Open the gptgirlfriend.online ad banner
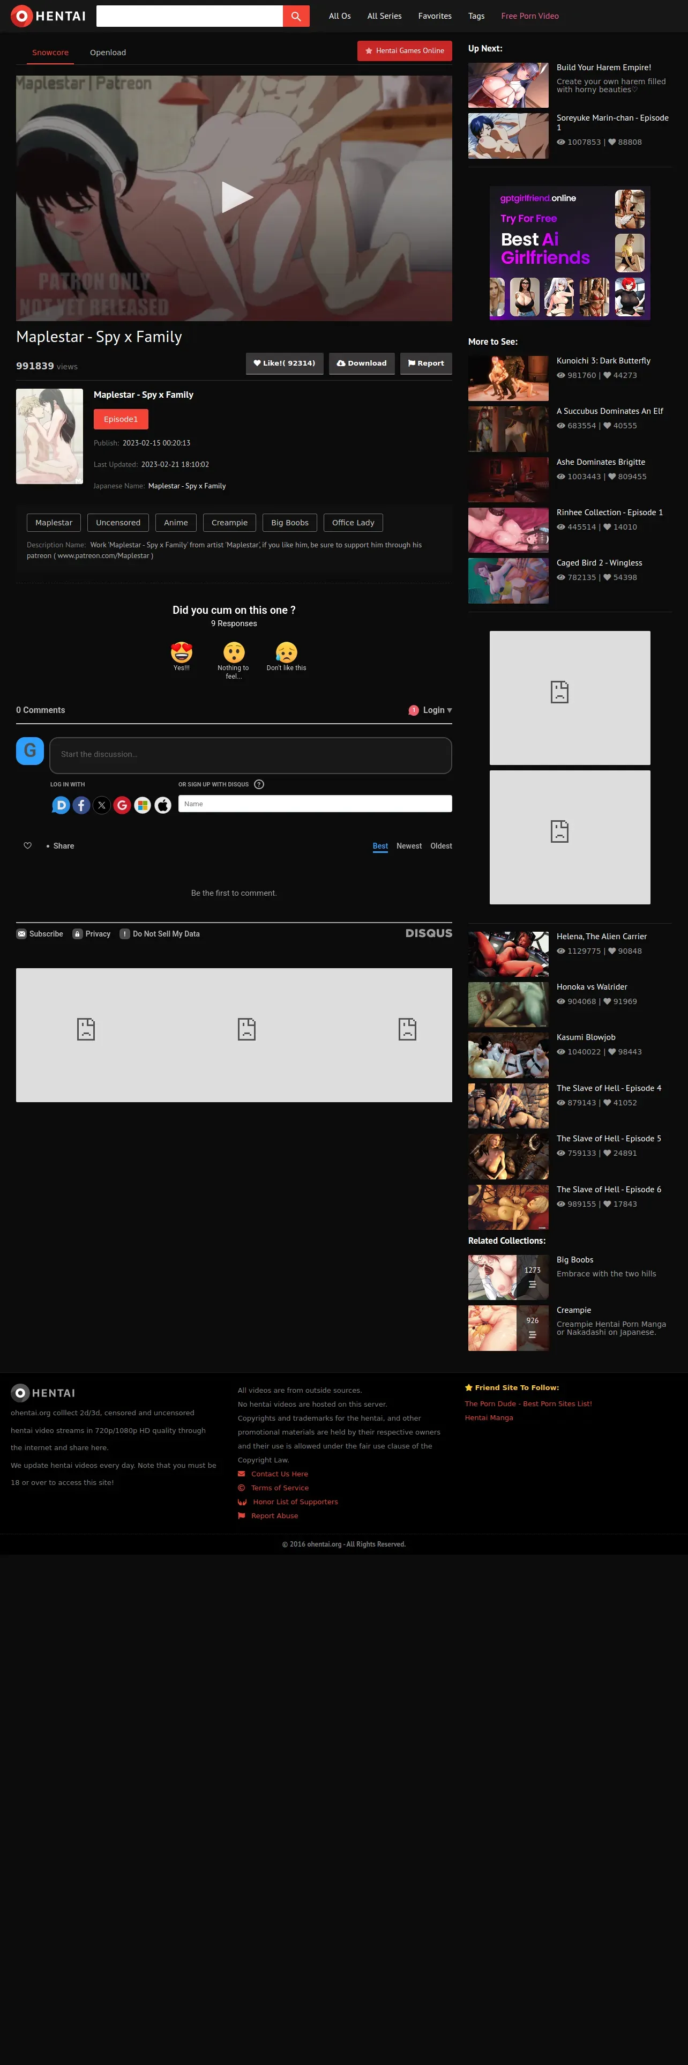688x2065 pixels. 570,254
